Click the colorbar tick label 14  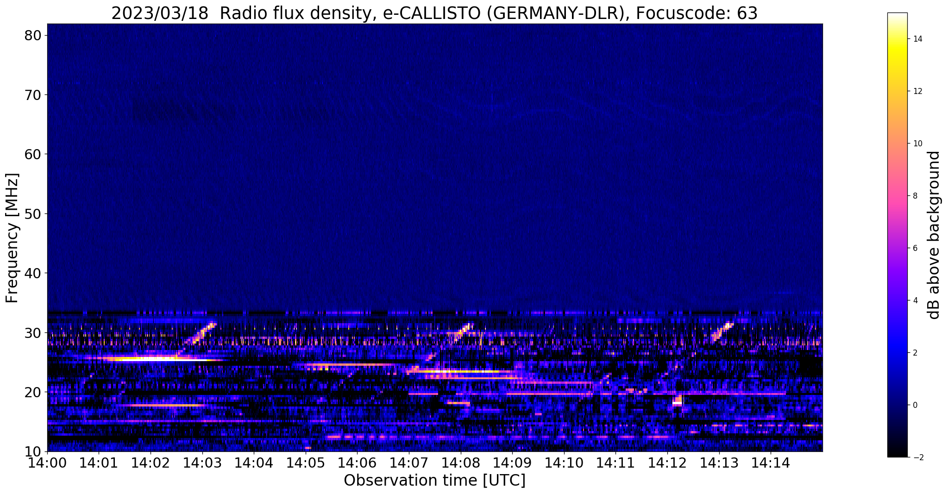[917, 39]
